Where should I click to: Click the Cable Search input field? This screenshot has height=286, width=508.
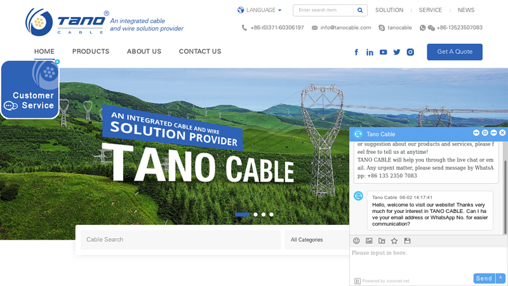(x=180, y=240)
